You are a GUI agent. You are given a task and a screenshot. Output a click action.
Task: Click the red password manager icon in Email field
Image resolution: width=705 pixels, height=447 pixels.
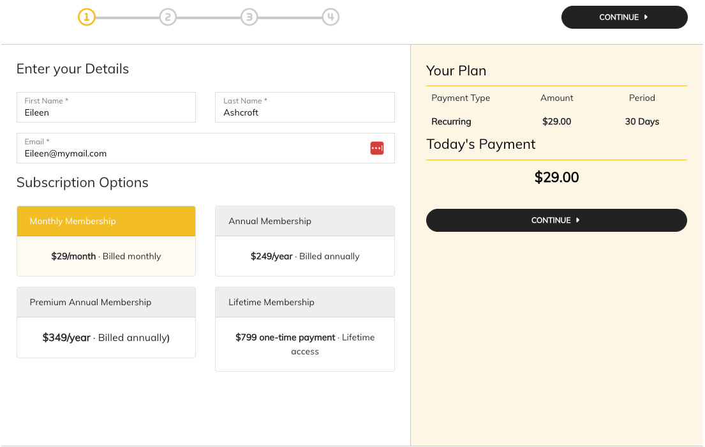(377, 148)
